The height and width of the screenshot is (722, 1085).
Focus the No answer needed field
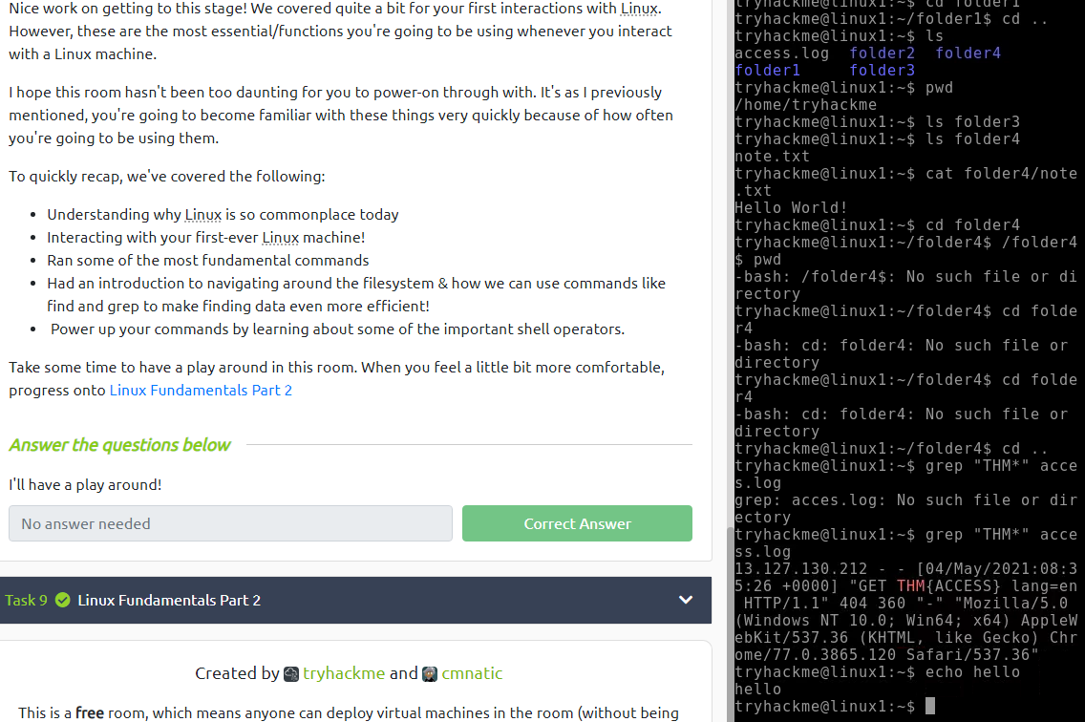click(230, 523)
